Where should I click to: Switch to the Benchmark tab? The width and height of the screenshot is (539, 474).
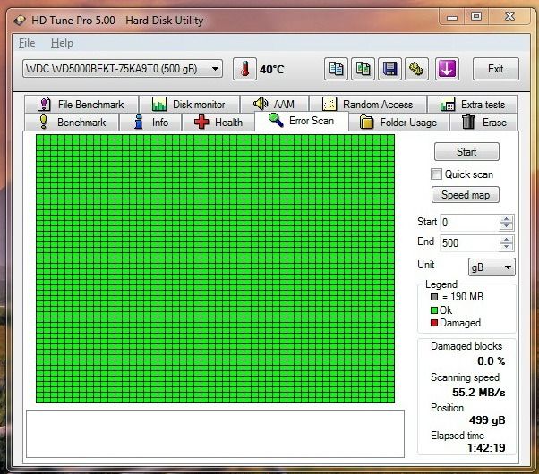click(x=72, y=123)
